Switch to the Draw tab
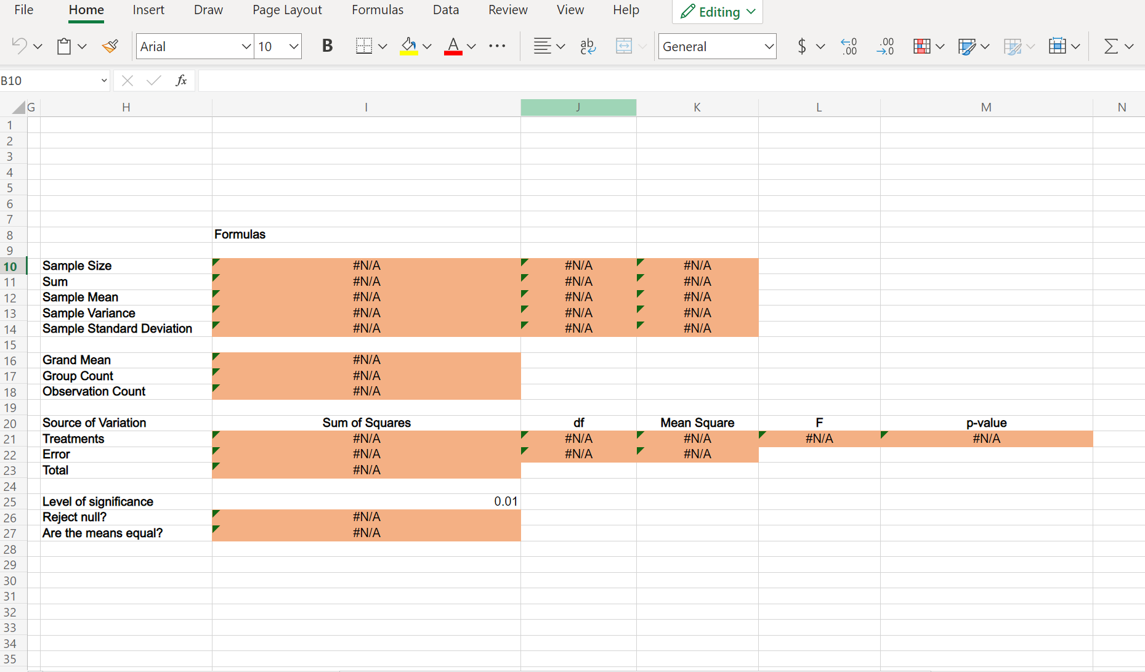The image size is (1145, 672). (x=208, y=10)
